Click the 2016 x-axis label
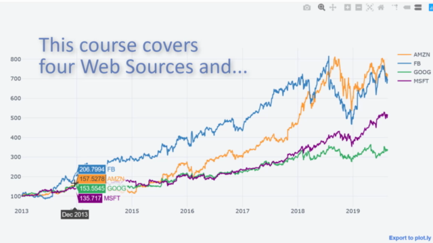Viewport: 433px width, 243px height. 187,211
